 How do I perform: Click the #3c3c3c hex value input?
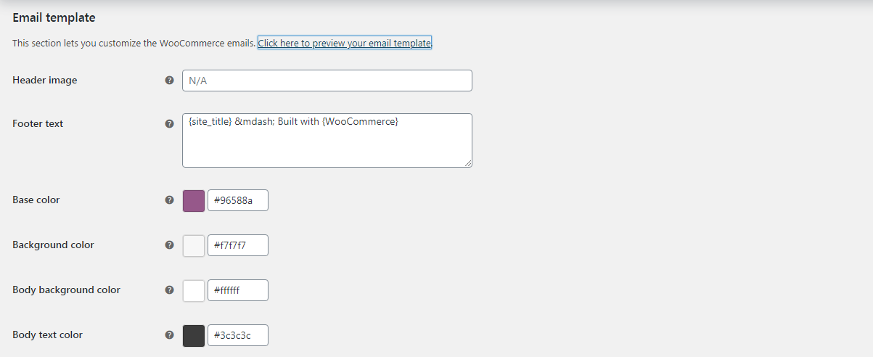238,336
